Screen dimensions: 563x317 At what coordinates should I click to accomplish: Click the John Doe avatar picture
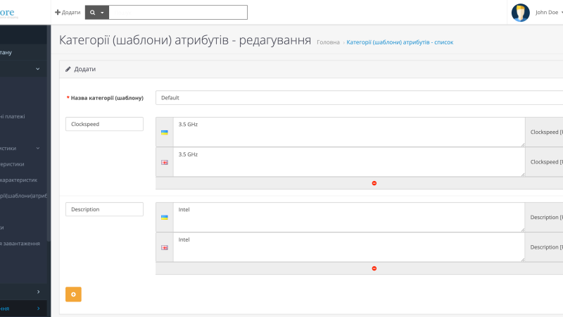point(520,13)
